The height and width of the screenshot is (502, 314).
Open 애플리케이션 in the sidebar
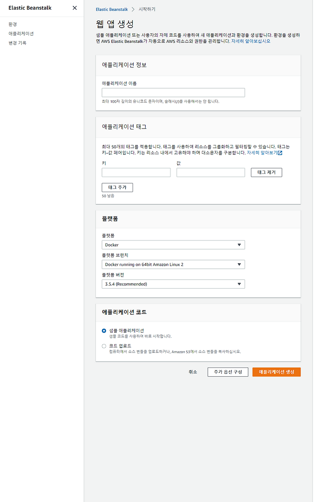click(21, 34)
